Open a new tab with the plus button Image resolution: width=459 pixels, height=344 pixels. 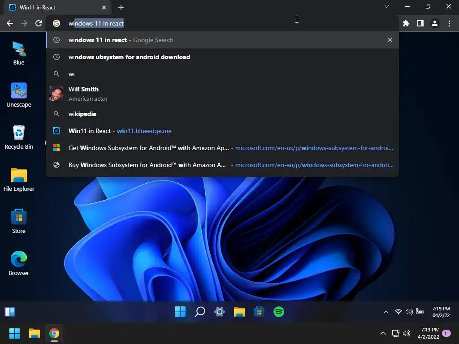click(121, 8)
